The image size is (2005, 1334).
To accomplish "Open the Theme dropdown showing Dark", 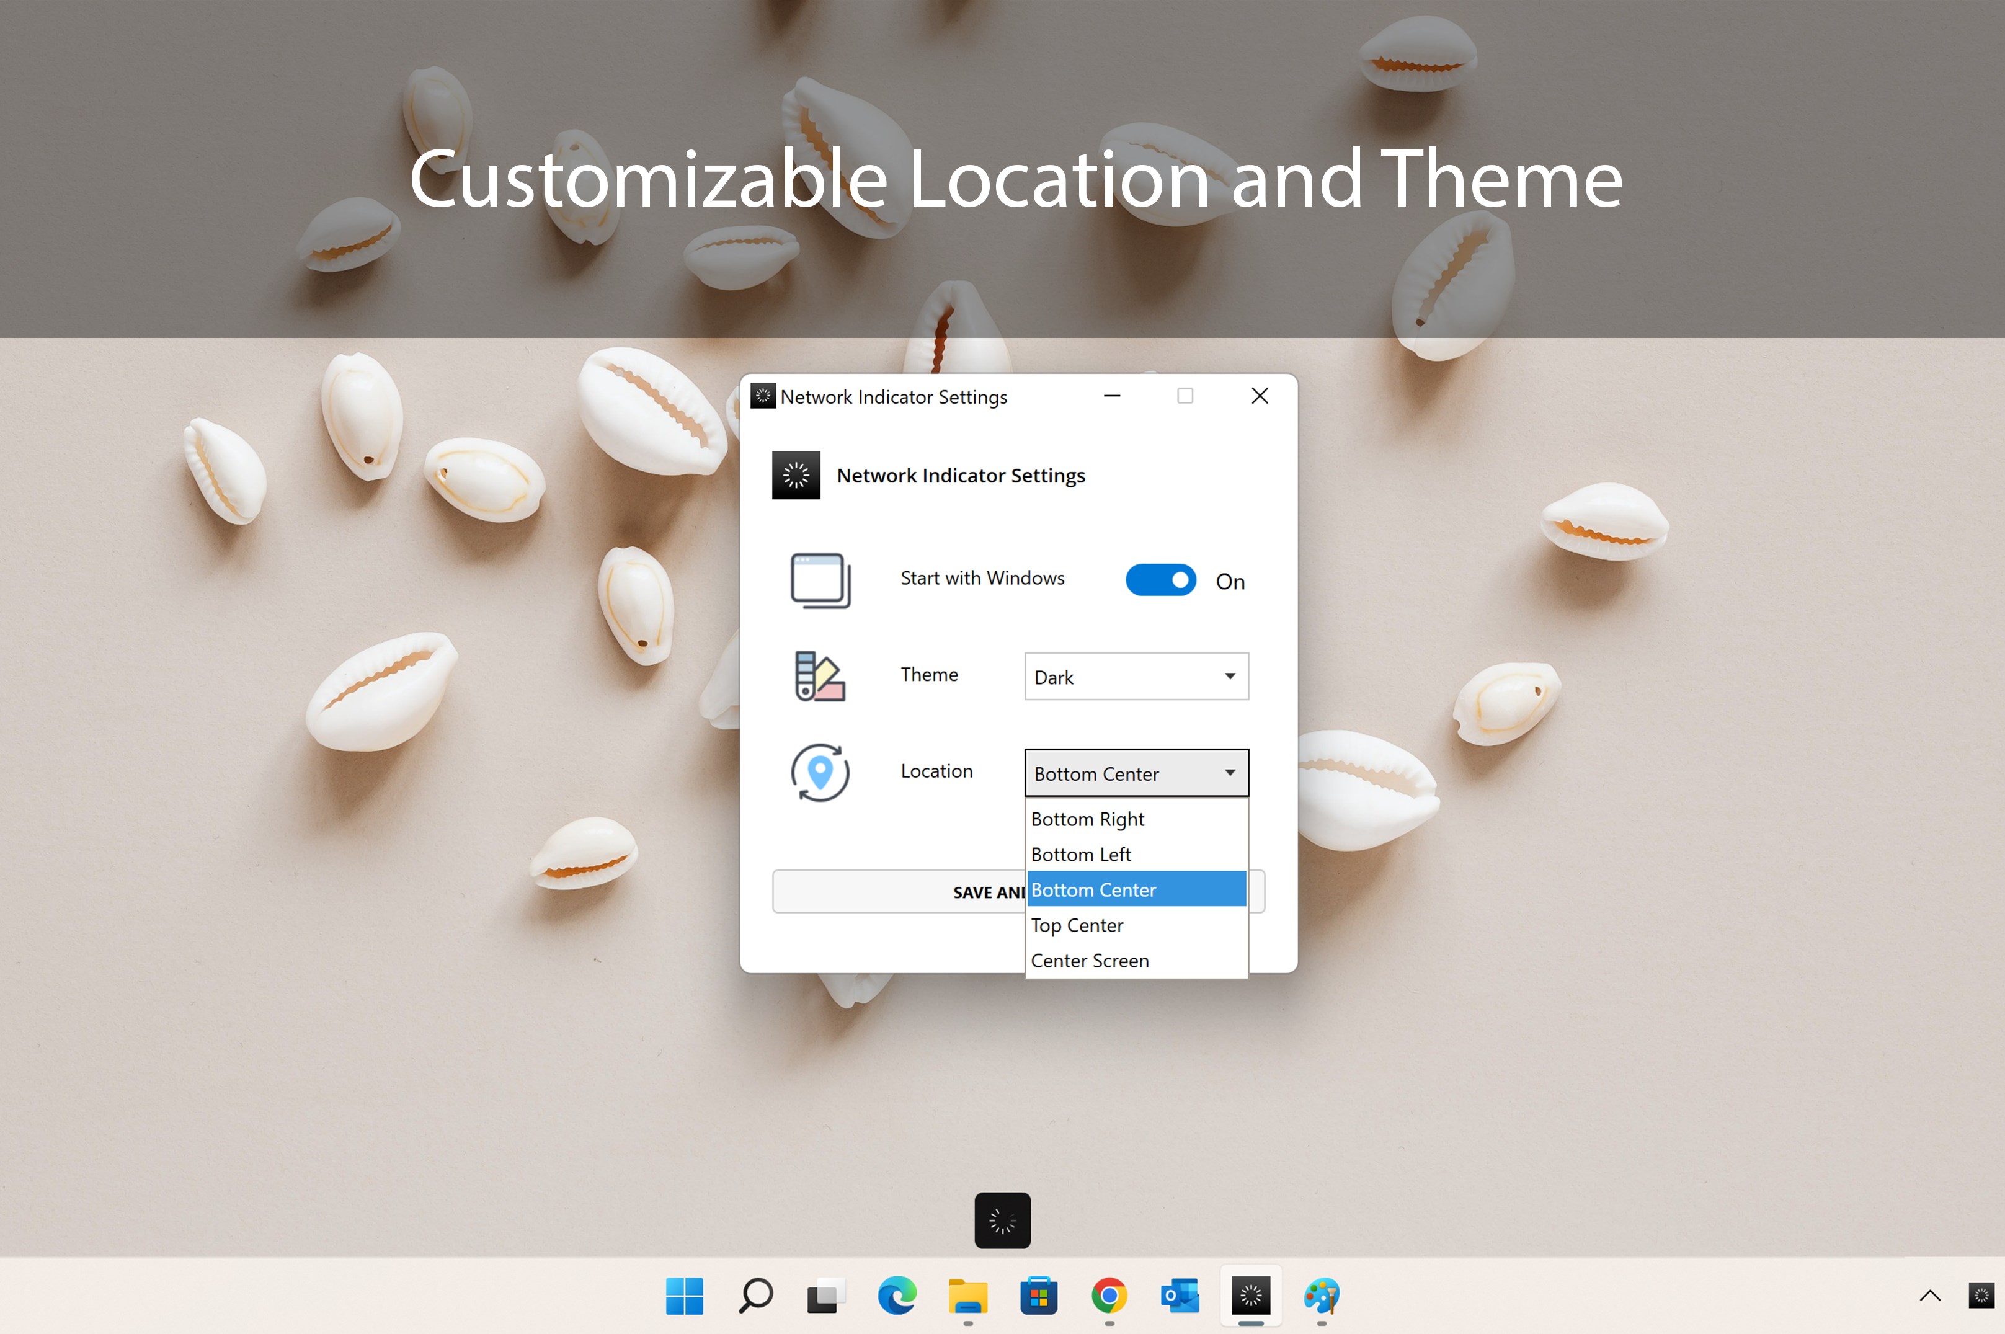I will point(1136,677).
